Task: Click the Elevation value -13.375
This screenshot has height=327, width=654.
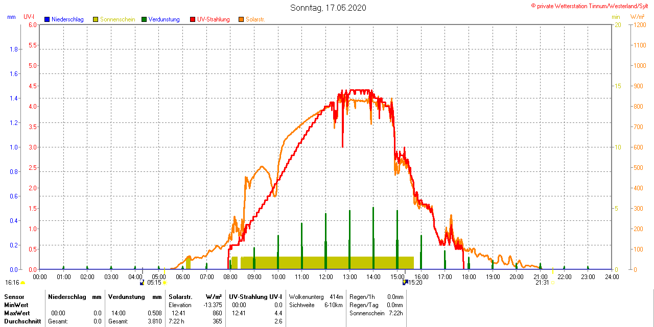Action: pyautogui.click(x=212, y=305)
